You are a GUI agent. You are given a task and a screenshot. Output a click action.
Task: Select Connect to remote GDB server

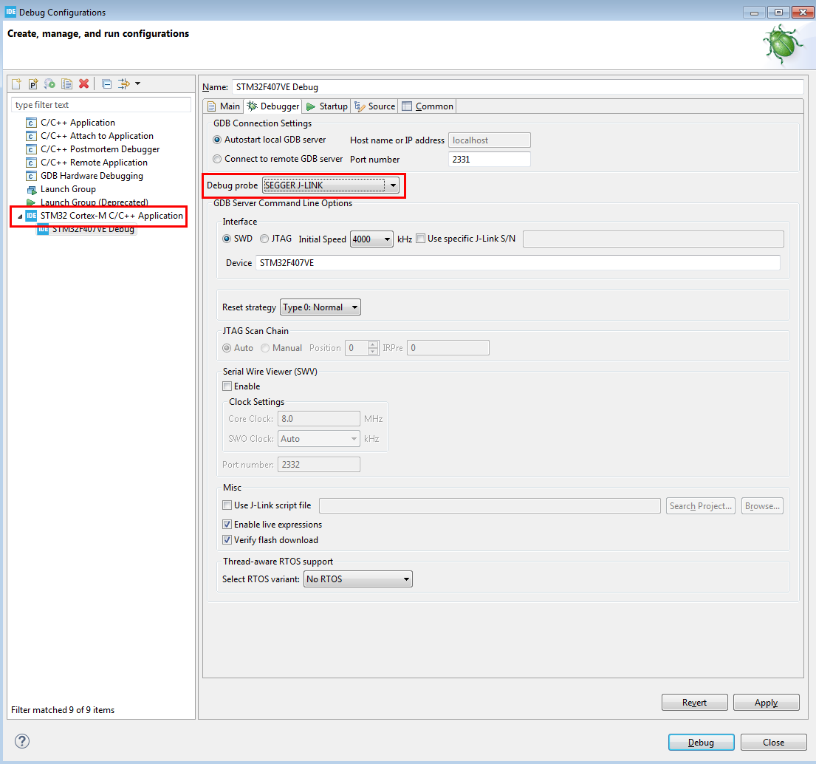click(217, 159)
